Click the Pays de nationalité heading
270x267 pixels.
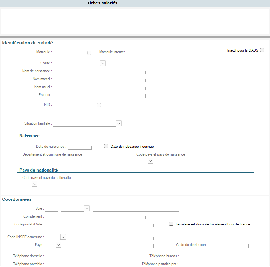[x=39, y=170]
